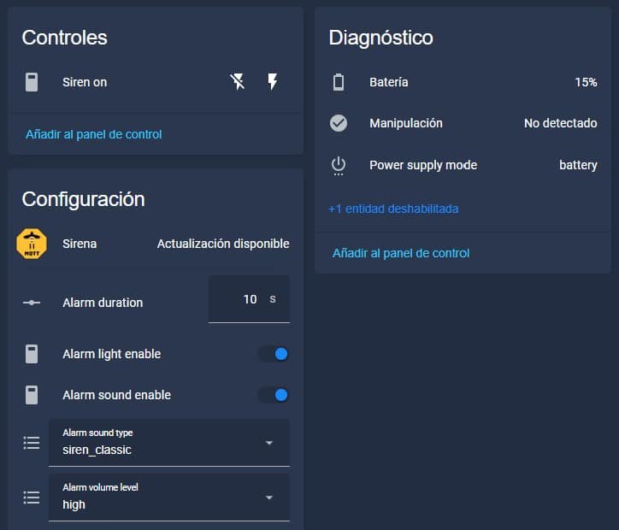Image resolution: width=619 pixels, height=530 pixels.
Task: Toggle the Alarm light enable switch
Action: (x=274, y=354)
